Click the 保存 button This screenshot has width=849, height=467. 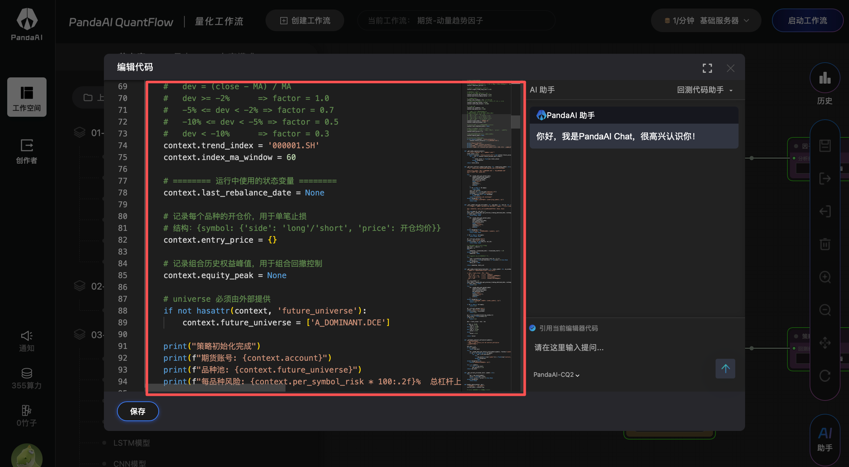click(138, 411)
